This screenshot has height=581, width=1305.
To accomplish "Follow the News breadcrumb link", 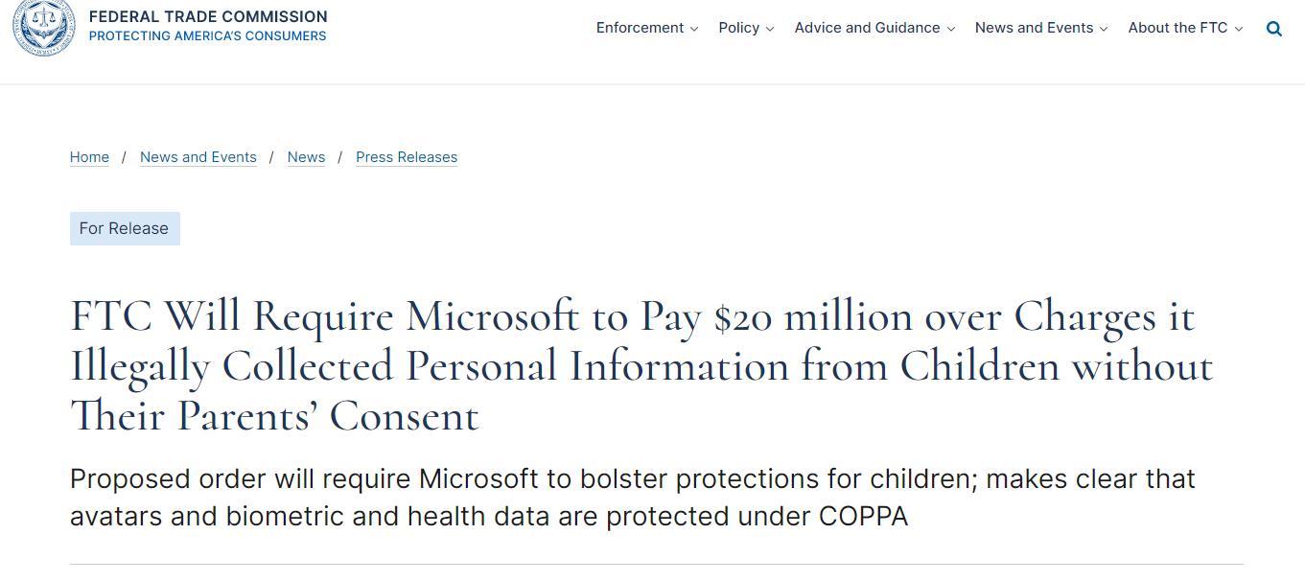I will click(x=306, y=157).
